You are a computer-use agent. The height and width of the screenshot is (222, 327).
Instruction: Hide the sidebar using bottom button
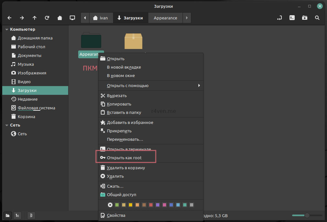pos(31,215)
